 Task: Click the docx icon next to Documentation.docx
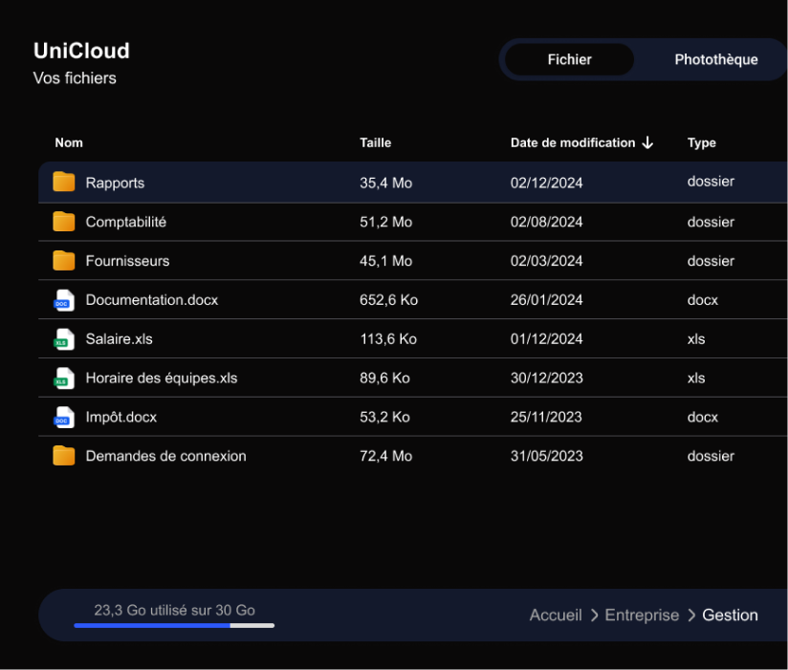[62, 299]
